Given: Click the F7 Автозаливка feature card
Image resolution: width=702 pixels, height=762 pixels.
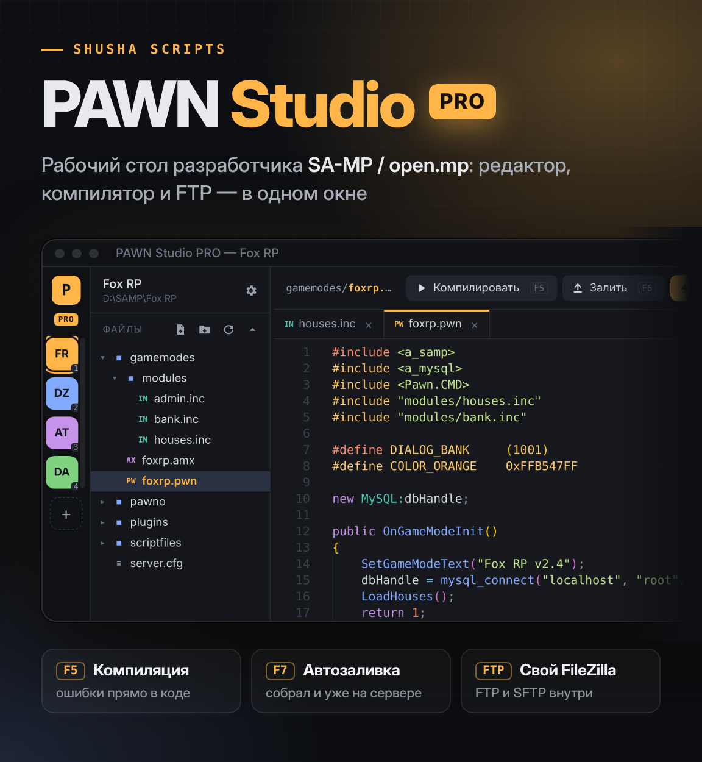Looking at the screenshot, I should [351, 681].
